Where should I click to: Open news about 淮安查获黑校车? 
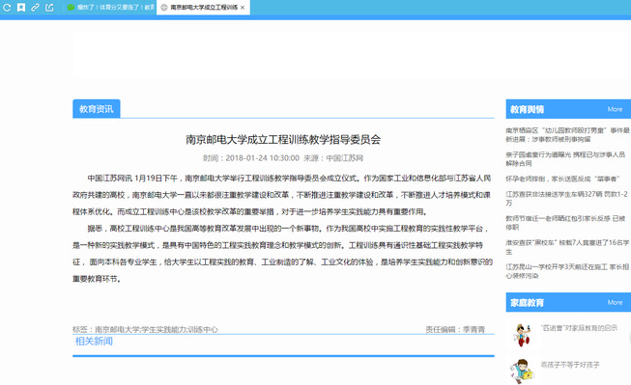point(567,247)
